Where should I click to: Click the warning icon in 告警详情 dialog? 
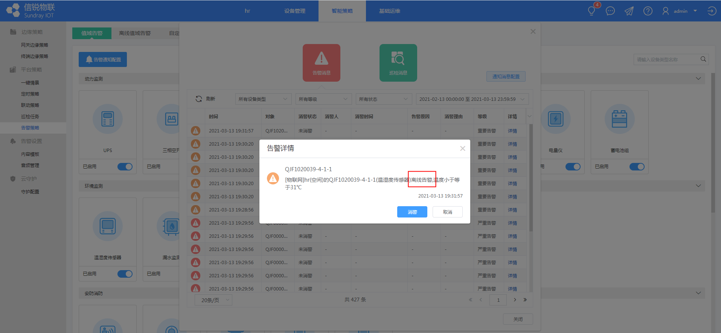click(x=273, y=178)
